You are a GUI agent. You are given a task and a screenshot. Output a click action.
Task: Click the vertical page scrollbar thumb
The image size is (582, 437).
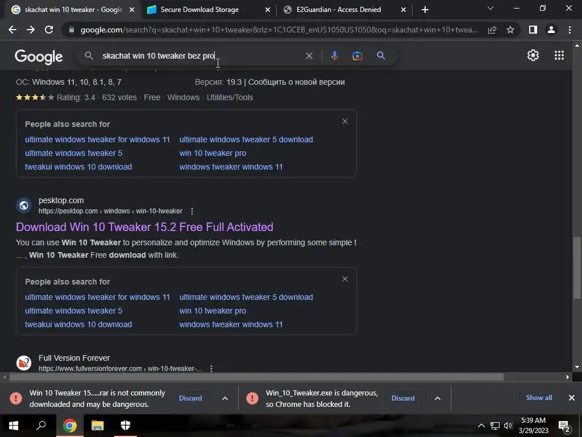tap(577, 267)
